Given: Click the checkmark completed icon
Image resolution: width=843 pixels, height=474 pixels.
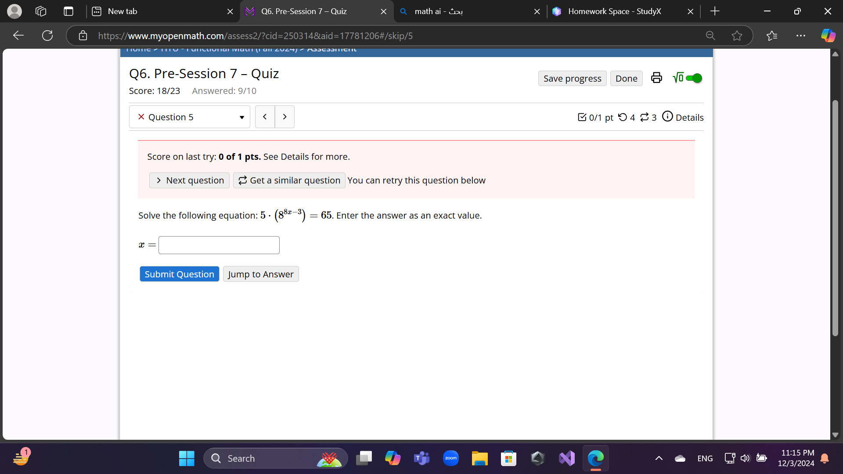Looking at the screenshot, I should tap(581, 117).
